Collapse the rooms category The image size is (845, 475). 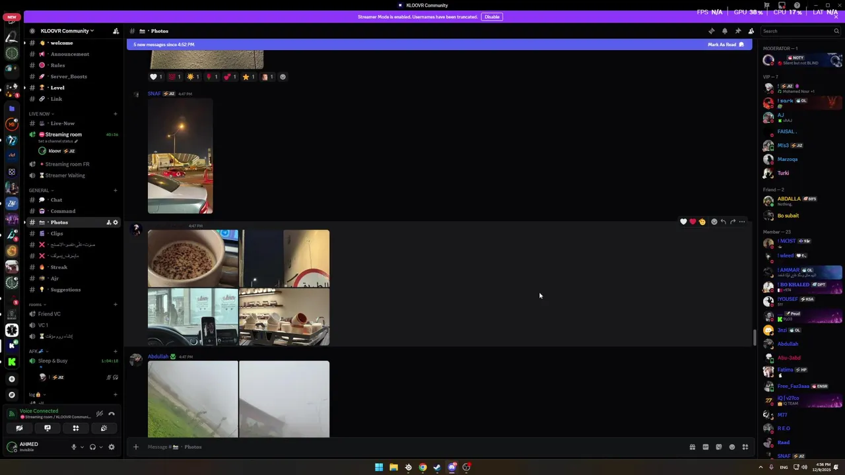[36, 304]
